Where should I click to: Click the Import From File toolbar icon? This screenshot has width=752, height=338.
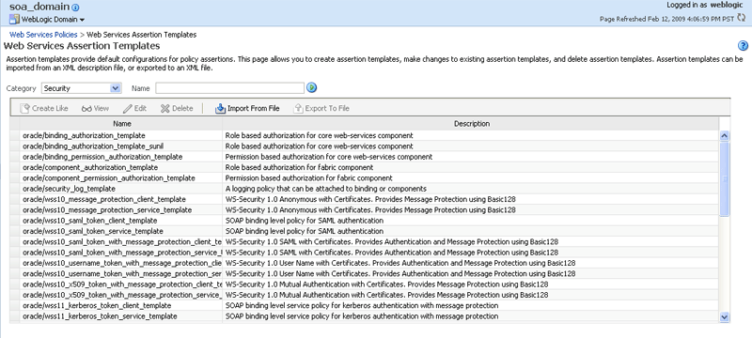pyautogui.click(x=220, y=108)
